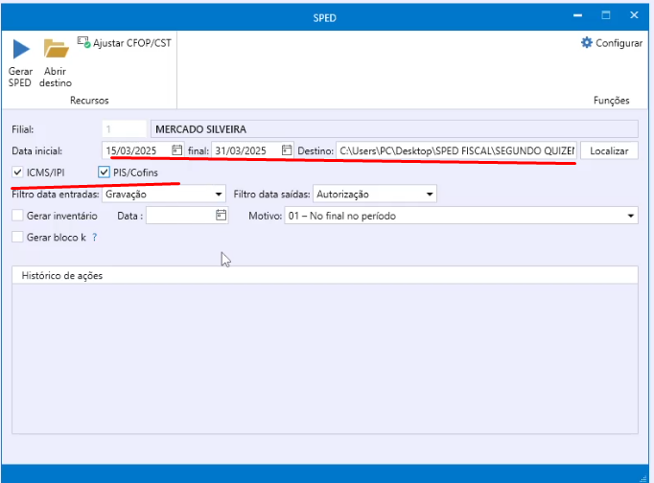Open the final date calendar picker
Viewport: 654px width, 483px height.
(x=286, y=150)
